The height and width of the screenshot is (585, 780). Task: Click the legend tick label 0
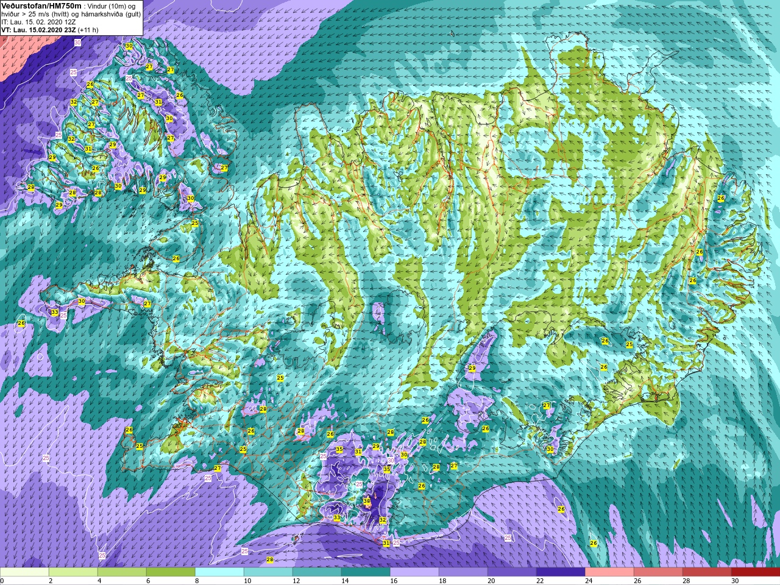coord(2,581)
